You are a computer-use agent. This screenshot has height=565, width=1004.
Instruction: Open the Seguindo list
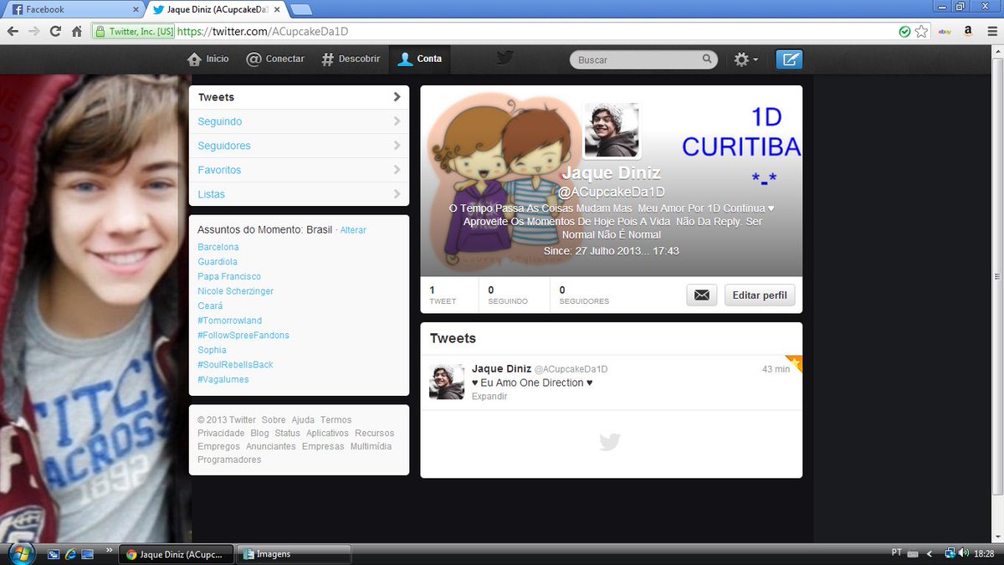[x=299, y=121]
